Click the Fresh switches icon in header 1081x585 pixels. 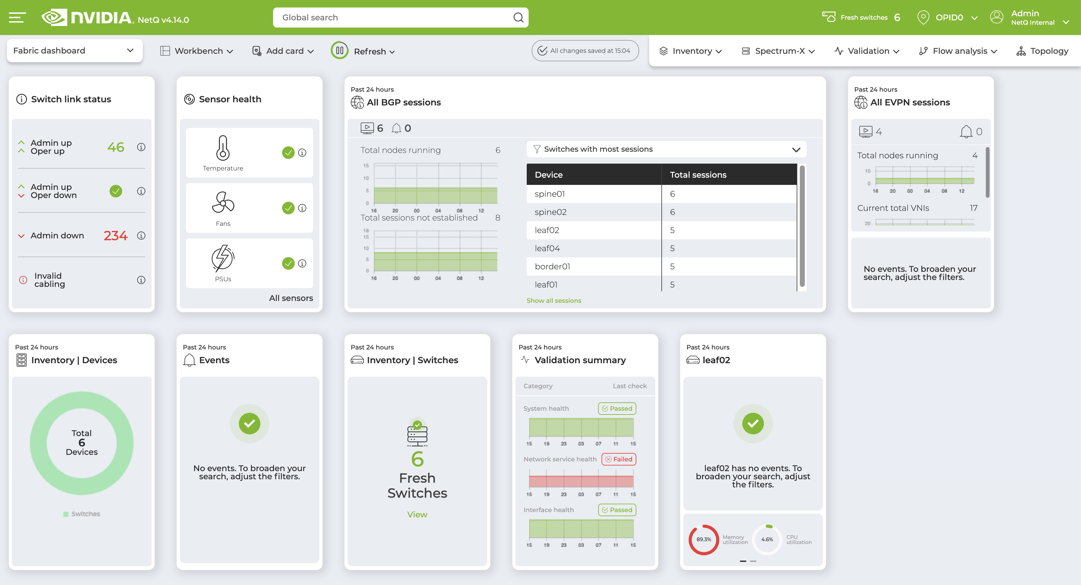click(829, 17)
